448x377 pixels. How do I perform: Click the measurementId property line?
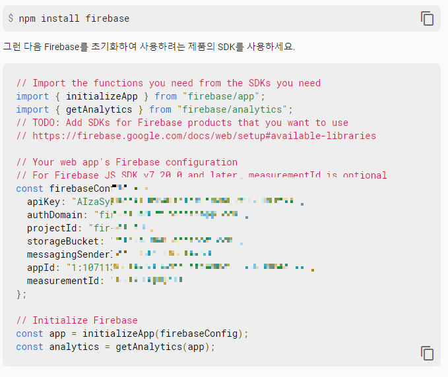[104, 281]
